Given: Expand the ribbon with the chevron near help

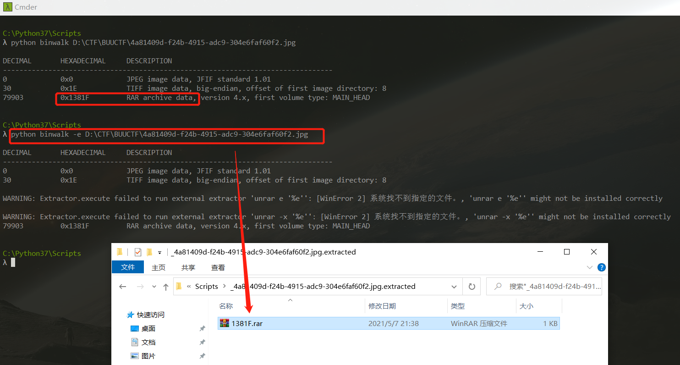Looking at the screenshot, I should [589, 267].
